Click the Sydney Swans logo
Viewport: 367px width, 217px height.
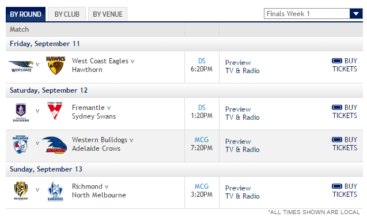[55, 111]
